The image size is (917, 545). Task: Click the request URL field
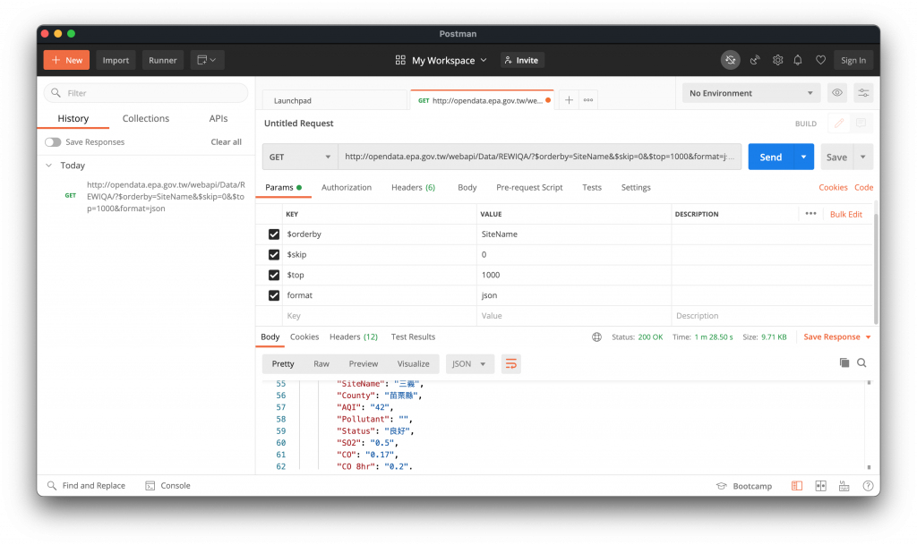(x=539, y=157)
